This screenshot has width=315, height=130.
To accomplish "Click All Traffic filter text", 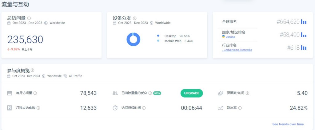I will coord(75,76).
